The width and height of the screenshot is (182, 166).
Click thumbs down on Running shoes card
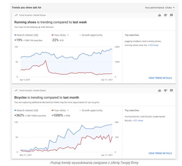[x=165, y=15]
